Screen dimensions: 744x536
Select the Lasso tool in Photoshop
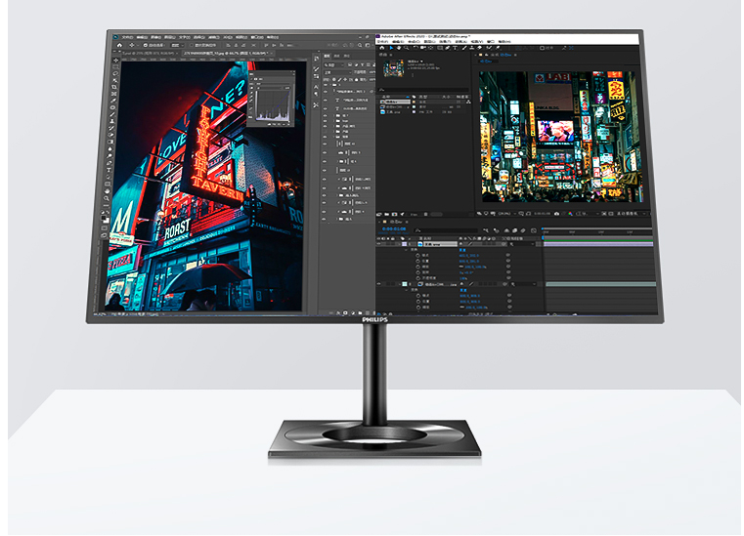[x=115, y=73]
